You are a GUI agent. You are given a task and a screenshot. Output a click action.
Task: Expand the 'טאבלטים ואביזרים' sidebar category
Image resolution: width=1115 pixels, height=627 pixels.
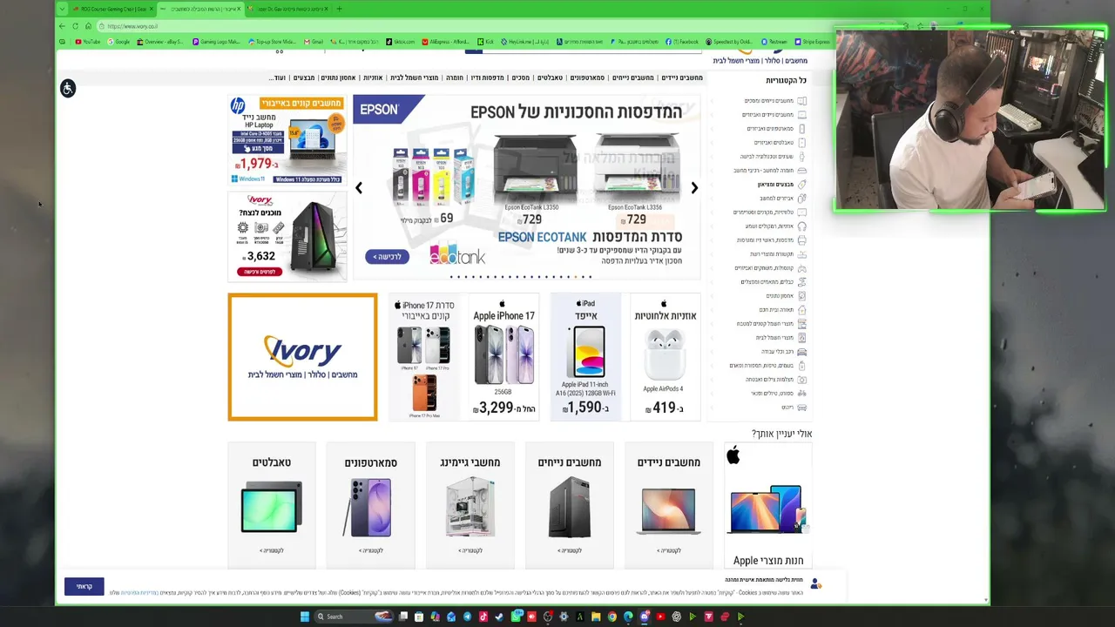click(x=774, y=143)
